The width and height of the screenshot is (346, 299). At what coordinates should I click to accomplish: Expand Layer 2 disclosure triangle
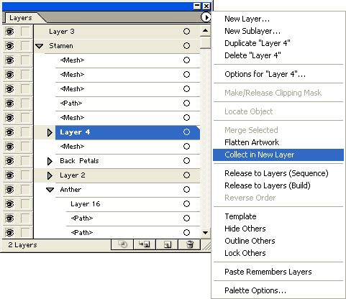tap(50, 175)
